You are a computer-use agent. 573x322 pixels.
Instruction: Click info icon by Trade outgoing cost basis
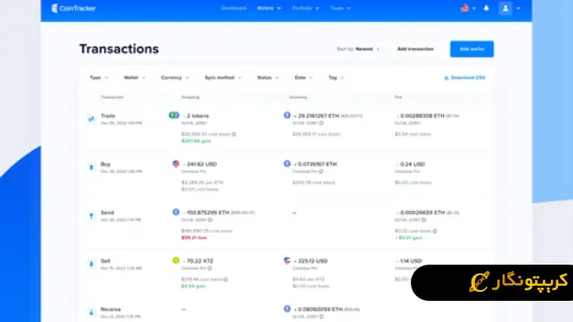[234, 134]
